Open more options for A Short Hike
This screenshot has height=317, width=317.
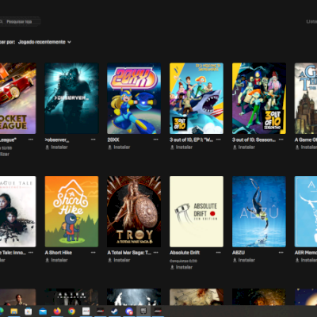click(x=94, y=253)
